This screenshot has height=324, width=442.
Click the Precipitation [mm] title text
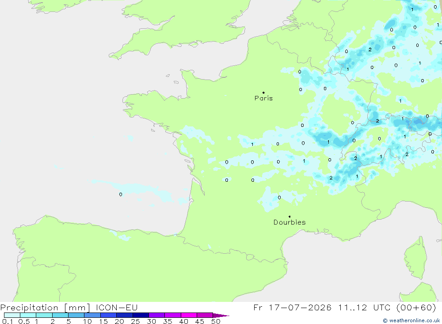tap(45, 307)
